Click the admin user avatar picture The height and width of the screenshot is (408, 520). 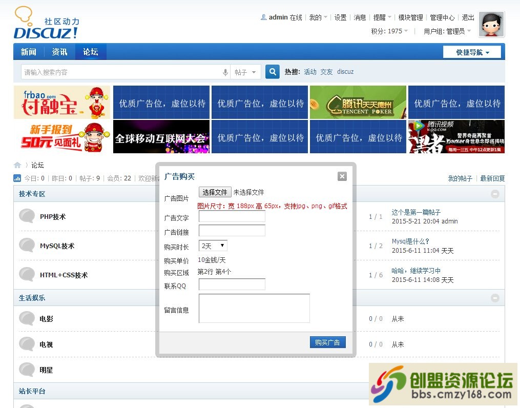tap(491, 24)
